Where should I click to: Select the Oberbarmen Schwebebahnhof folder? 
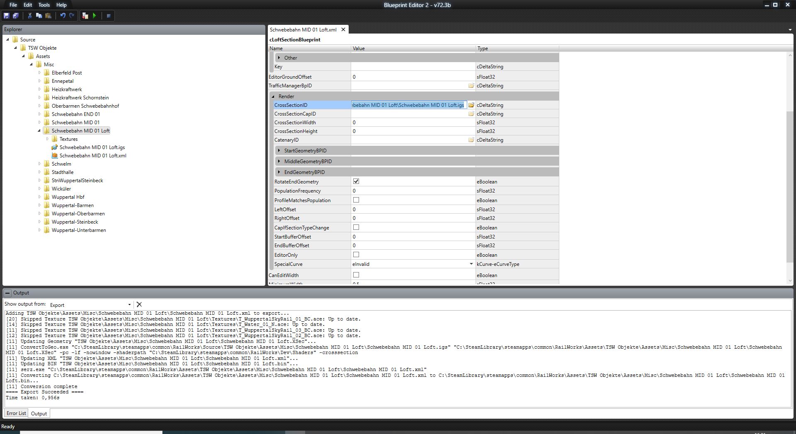tap(85, 106)
